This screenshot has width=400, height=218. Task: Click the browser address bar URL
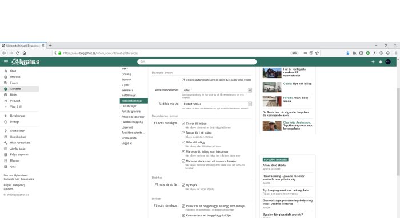(100, 53)
